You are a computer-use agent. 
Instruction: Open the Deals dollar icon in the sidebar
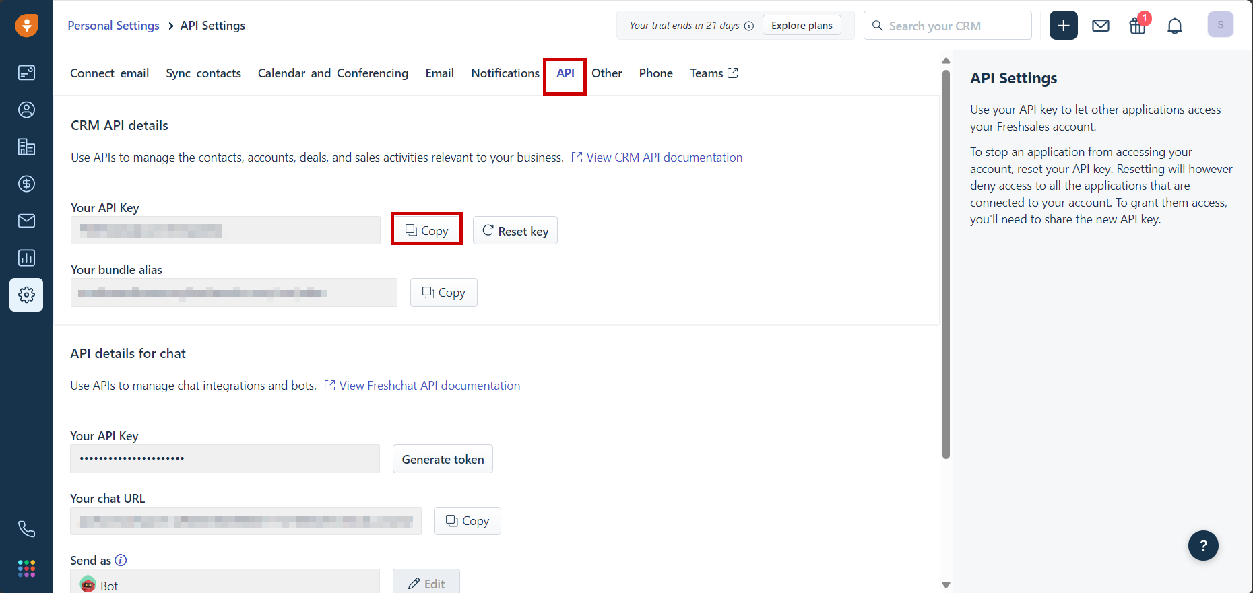coord(26,184)
